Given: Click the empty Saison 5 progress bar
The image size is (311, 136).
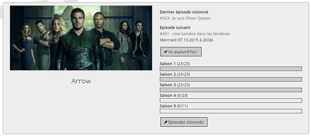Looking at the screenshot, I should tap(231, 111).
